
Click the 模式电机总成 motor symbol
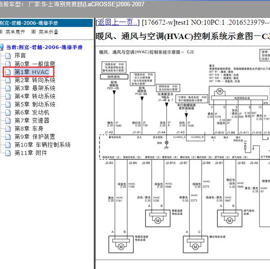[x=195, y=247]
